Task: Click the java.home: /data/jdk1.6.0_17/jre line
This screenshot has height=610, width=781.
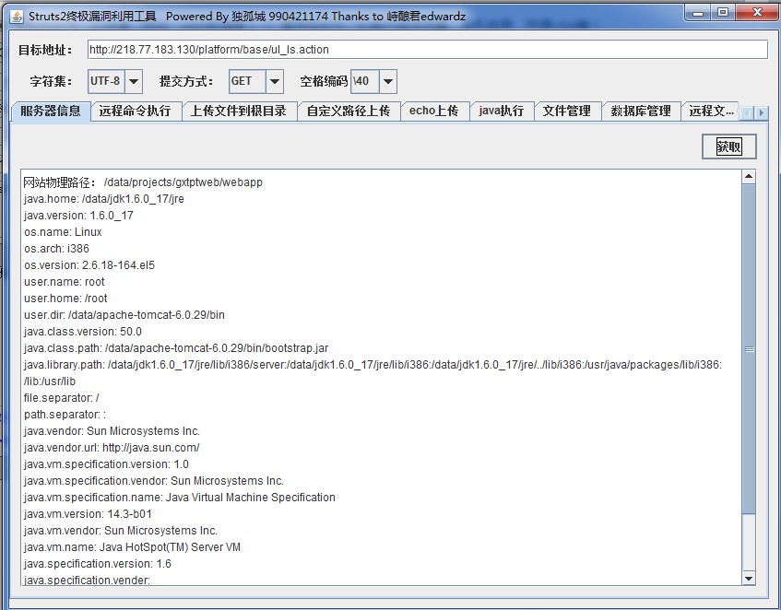Action: [104, 199]
